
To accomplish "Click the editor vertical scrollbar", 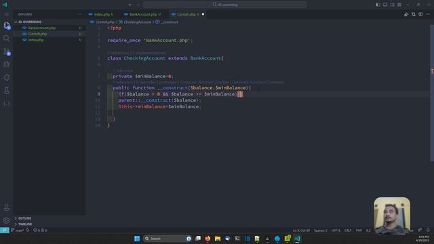I will point(432,93).
